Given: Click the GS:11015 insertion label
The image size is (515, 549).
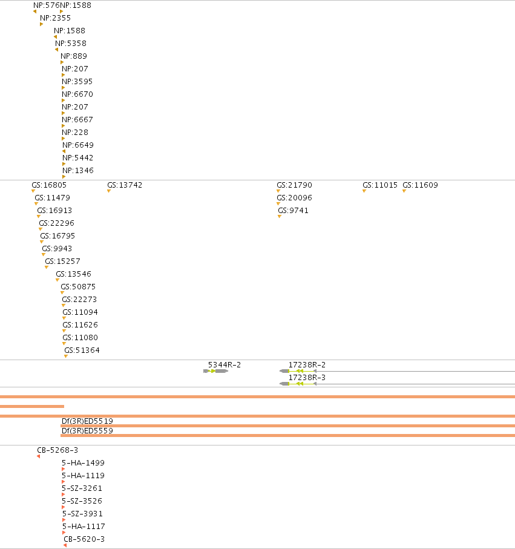Looking at the screenshot, I should click(x=380, y=185).
